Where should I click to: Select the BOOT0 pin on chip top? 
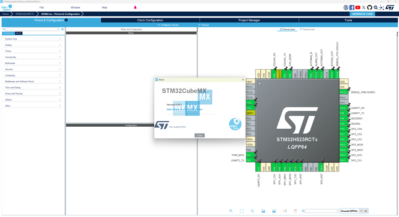tap(279, 74)
